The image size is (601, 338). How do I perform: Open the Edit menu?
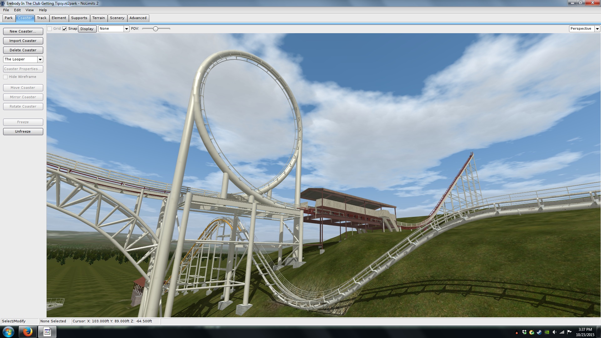tap(17, 10)
